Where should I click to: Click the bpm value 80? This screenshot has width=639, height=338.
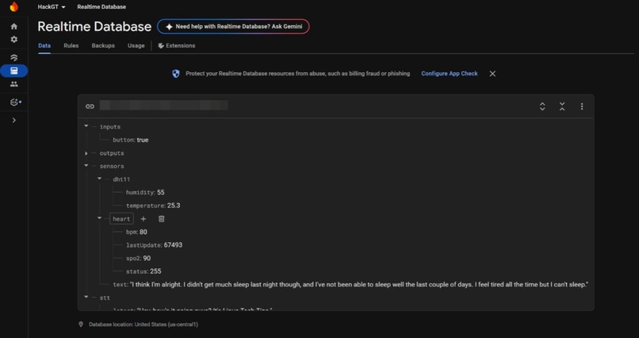(x=143, y=232)
